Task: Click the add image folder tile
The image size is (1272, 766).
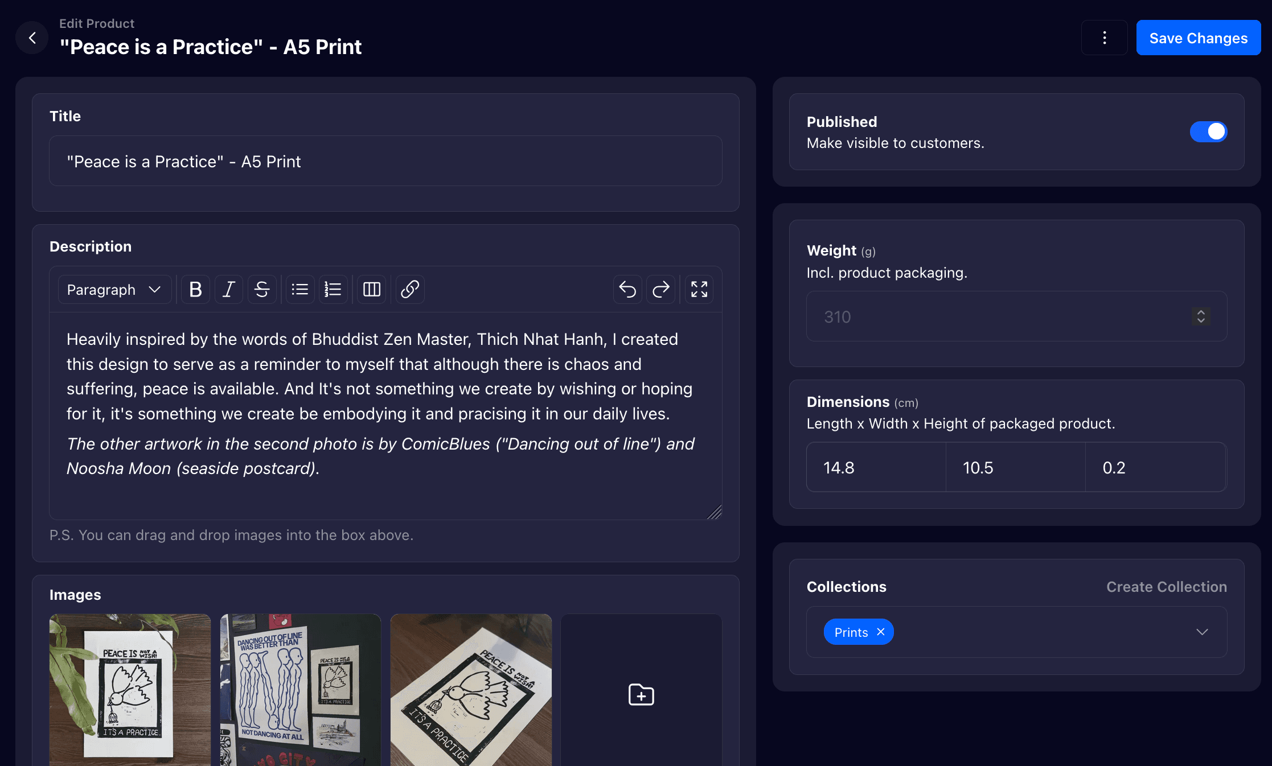Action: click(x=641, y=694)
